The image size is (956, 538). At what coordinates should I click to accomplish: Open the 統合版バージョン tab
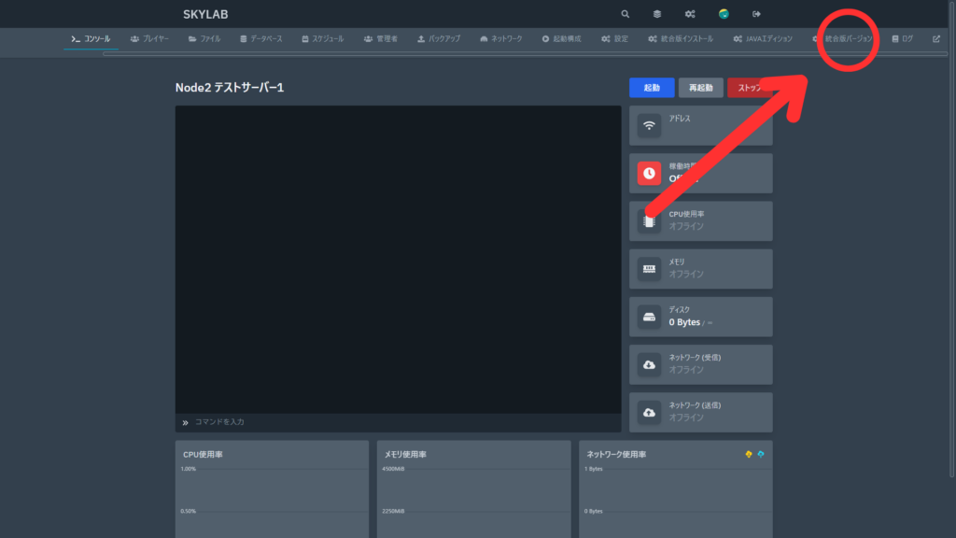843,39
